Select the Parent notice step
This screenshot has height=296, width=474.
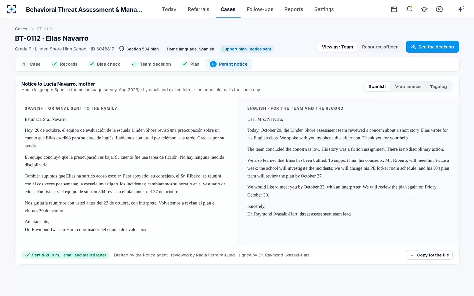click(229, 64)
